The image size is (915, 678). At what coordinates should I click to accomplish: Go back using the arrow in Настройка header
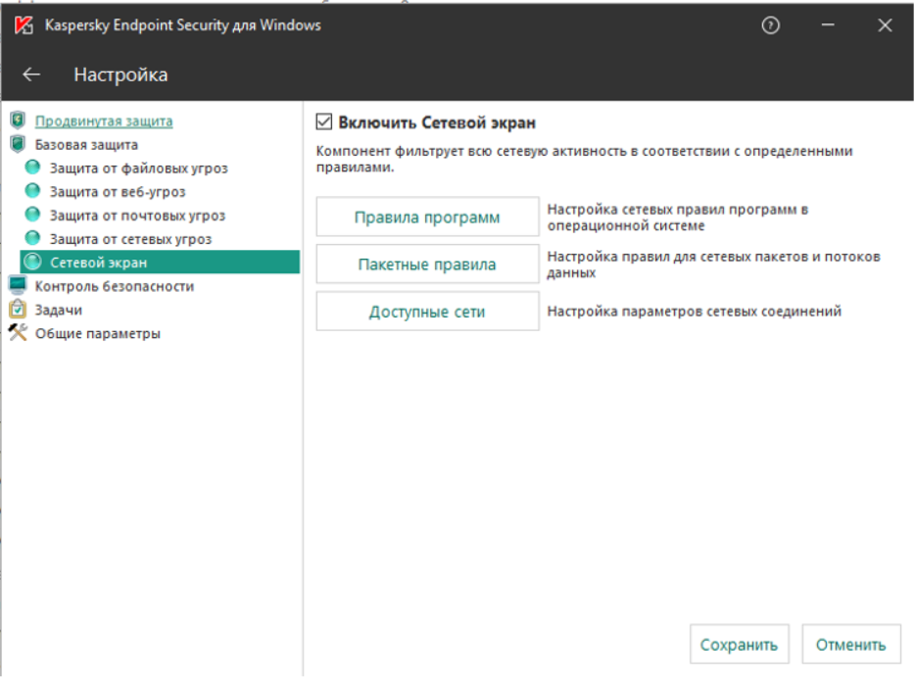[30, 73]
